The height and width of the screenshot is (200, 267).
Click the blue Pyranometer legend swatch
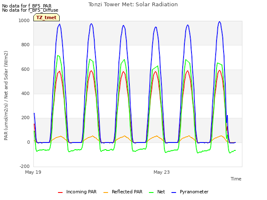coord(174,192)
